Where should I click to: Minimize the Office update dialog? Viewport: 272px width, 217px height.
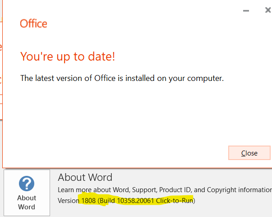246,10
